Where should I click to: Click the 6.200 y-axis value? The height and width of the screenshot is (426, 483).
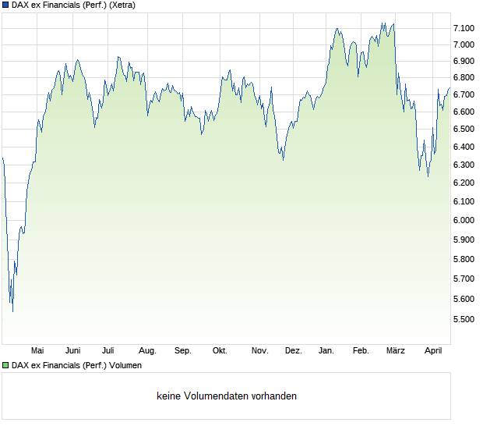(x=464, y=183)
